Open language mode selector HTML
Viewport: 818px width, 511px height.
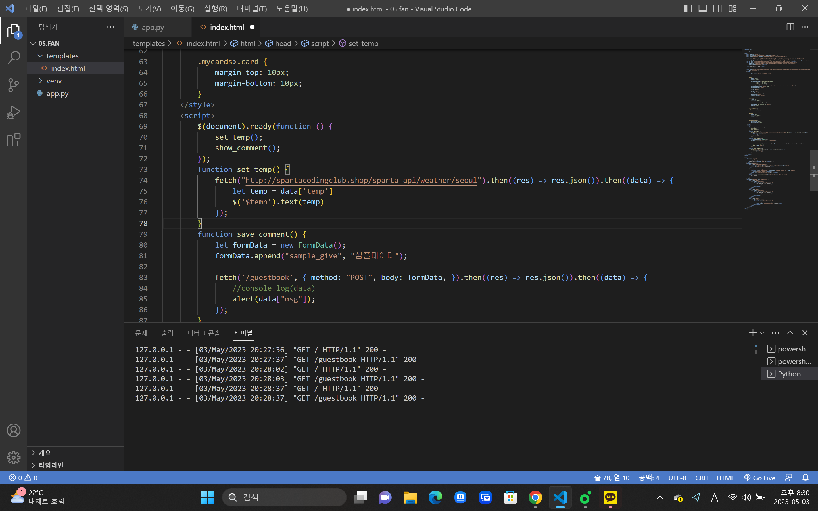click(x=725, y=478)
